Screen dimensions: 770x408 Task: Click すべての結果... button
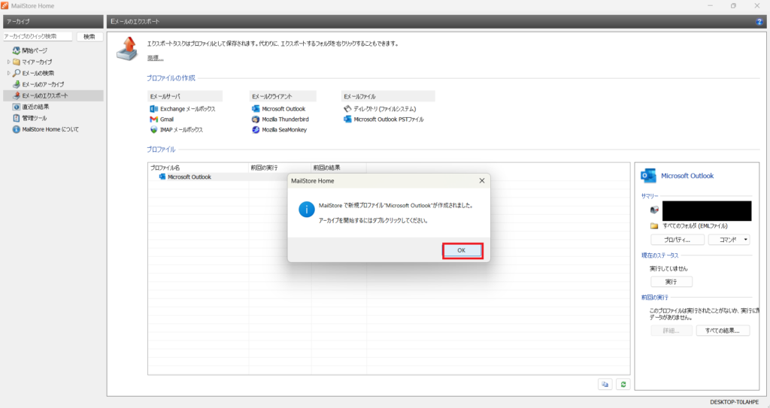[x=723, y=331]
